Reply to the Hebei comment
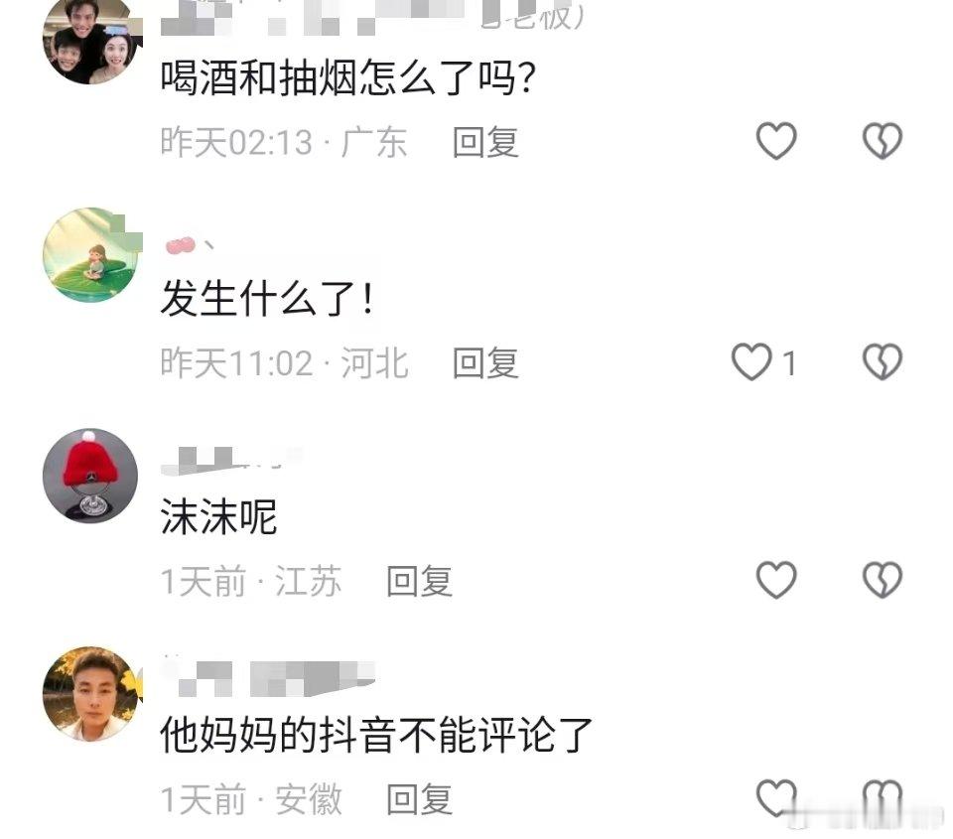This screenshot has width=953, height=839. pyautogui.click(x=485, y=363)
